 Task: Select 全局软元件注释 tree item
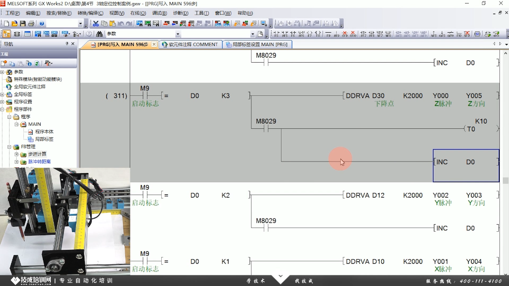pos(30,87)
